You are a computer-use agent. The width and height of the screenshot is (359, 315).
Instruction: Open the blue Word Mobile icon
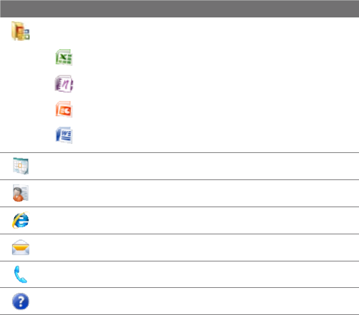64,136
